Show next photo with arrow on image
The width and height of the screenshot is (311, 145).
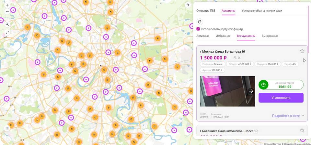coord(251,91)
